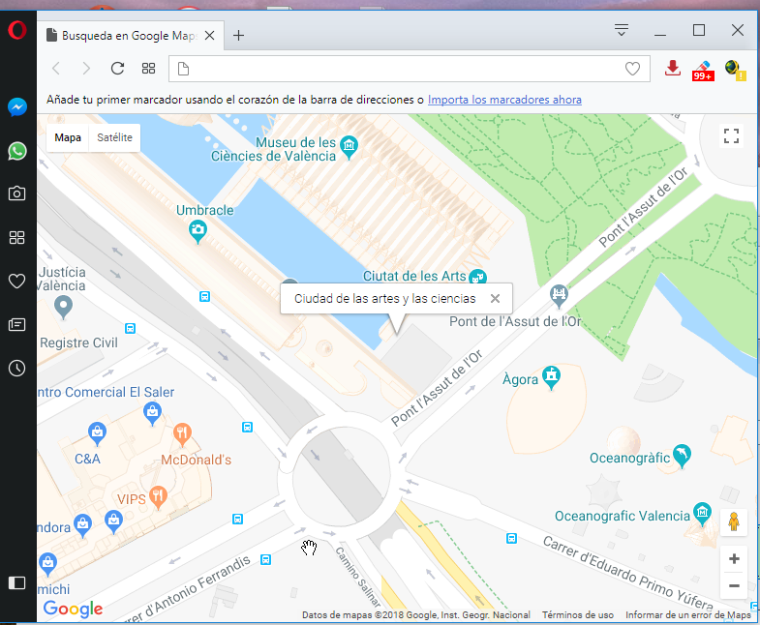Screen dimensions: 760x625
Task: Open the Opera menu logo
Action: 17,30
